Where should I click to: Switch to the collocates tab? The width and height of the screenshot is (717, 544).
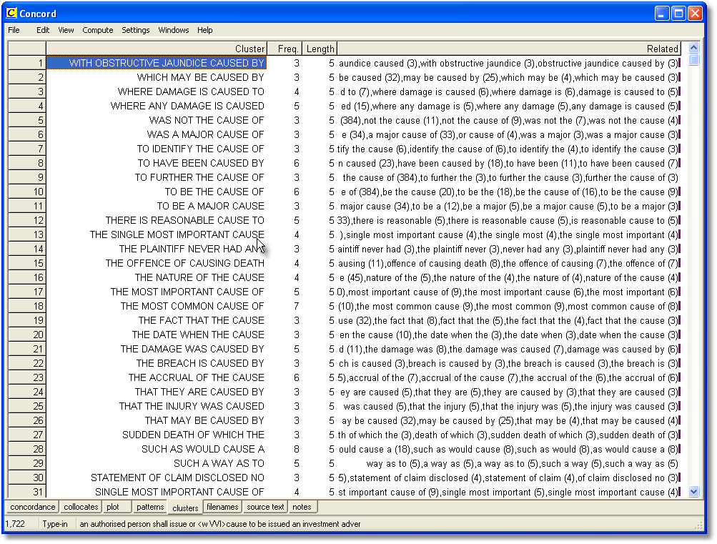[81, 507]
